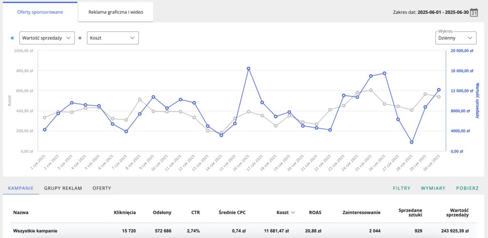488x238 pixels.
Task: Click Pobierz to download report
Action: click(x=467, y=188)
